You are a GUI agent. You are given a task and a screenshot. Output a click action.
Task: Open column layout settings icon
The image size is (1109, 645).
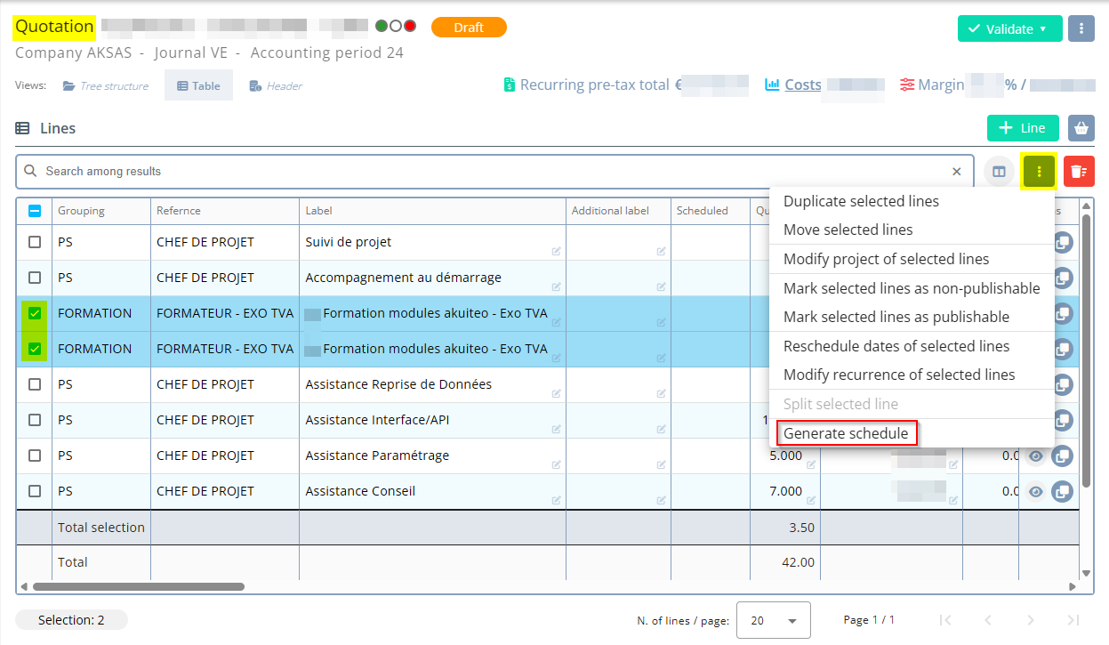[x=999, y=172]
